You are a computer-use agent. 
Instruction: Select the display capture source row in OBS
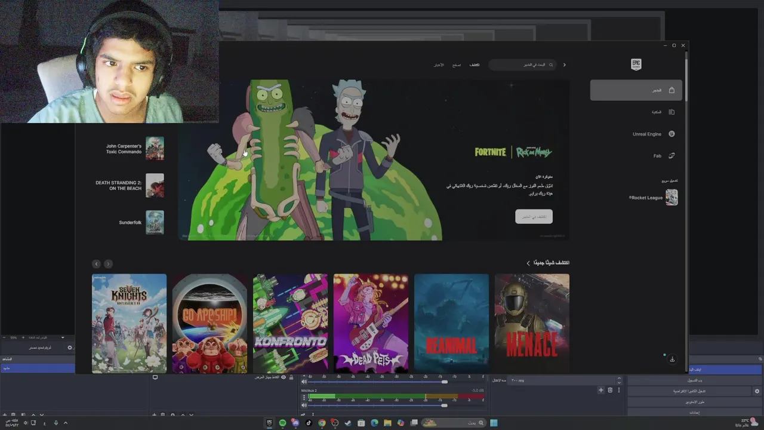(223, 377)
